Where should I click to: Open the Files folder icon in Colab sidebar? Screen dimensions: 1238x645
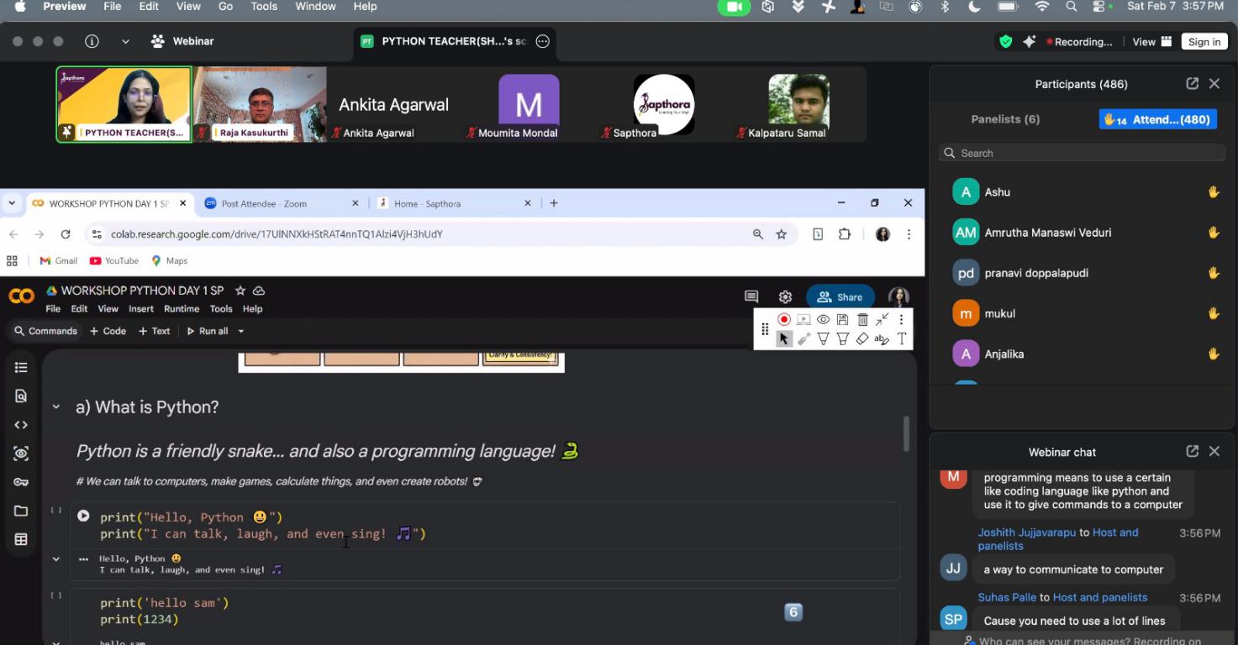[21, 511]
